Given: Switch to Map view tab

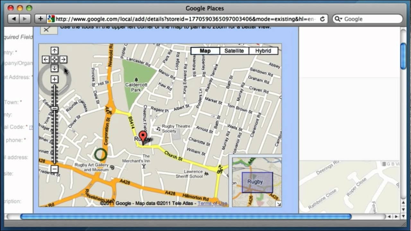Looking at the screenshot, I should tap(205, 51).
